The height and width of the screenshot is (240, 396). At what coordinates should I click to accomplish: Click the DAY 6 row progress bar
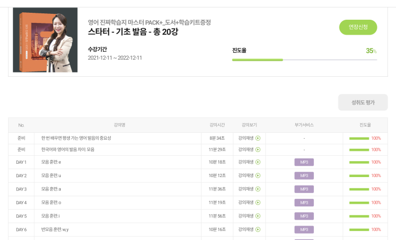pos(359,230)
